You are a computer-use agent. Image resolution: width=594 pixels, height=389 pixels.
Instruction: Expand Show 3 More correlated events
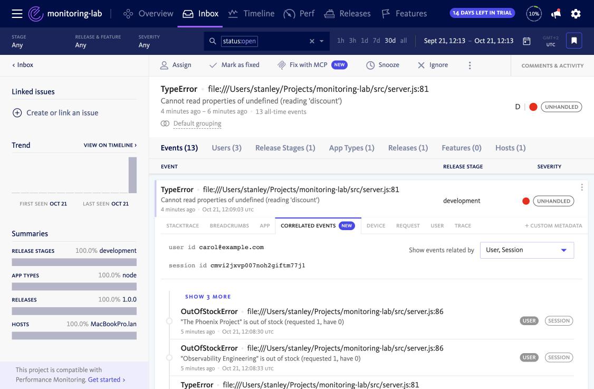pyautogui.click(x=208, y=297)
